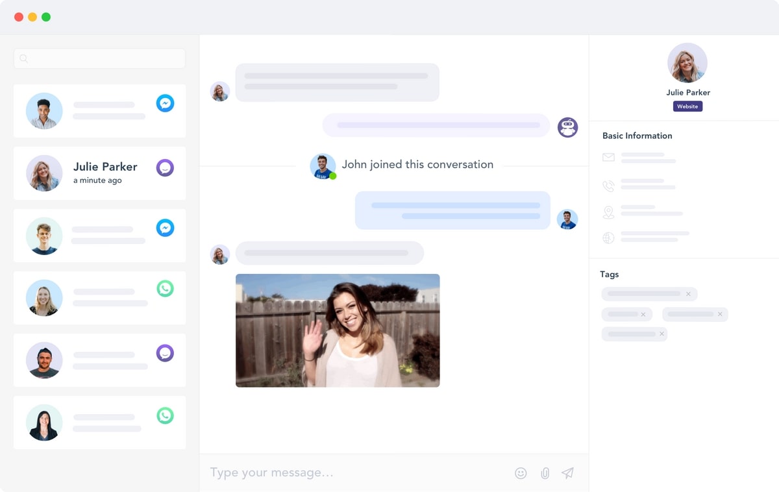Click the Basic Information heading
This screenshot has width=779, height=492.
pyautogui.click(x=637, y=136)
